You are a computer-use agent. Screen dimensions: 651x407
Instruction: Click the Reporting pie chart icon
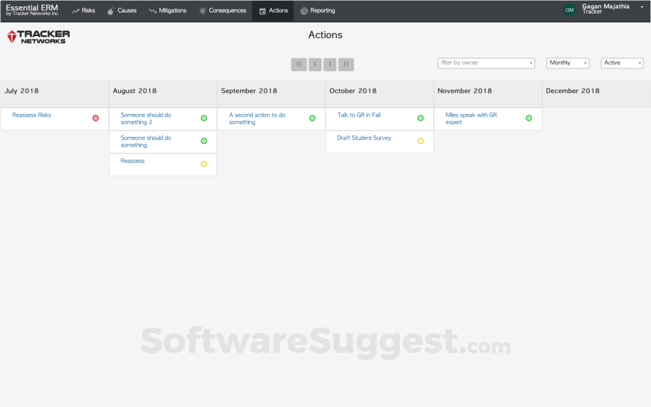pos(304,11)
